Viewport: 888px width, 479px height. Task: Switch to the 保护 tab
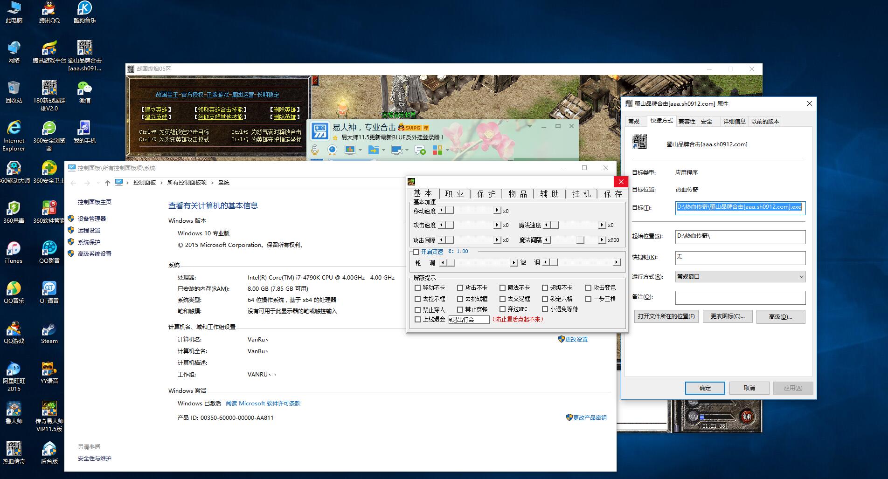point(486,194)
